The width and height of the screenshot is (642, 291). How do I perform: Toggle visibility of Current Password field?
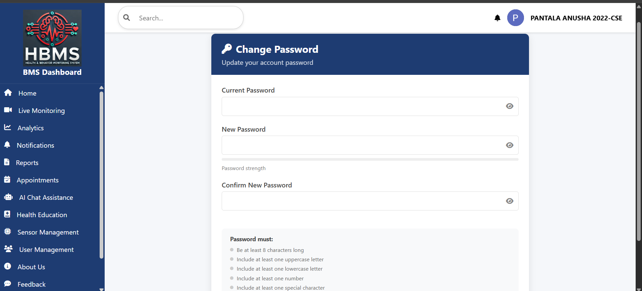click(509, 106)
